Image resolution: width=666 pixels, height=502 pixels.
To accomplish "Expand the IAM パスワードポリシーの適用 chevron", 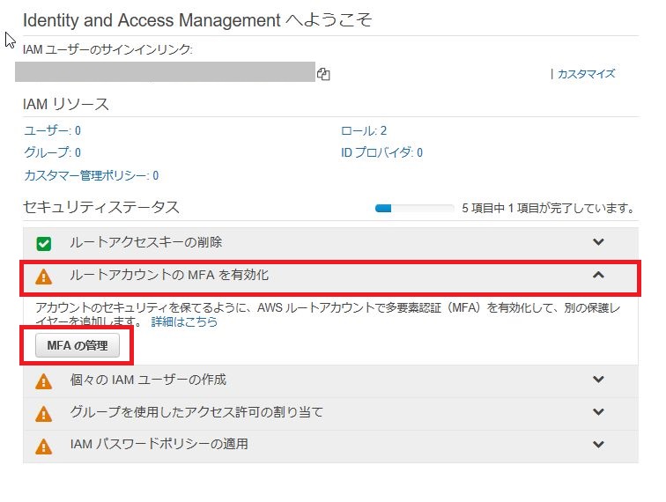I will click(x=598, y=444).
